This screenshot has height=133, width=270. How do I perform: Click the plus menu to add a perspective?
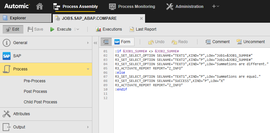pyautogui.click(x=216, y=6)
